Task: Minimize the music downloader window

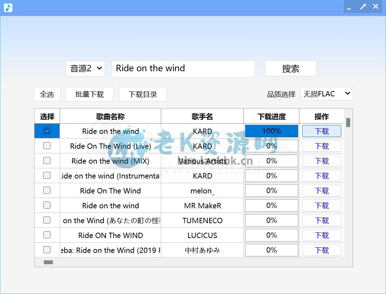Action: pos(349,7)
